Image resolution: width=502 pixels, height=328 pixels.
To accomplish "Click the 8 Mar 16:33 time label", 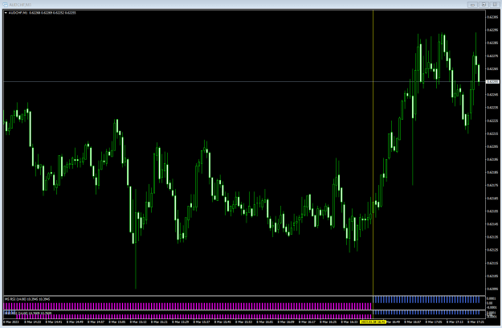I will (x=349, y=322).
